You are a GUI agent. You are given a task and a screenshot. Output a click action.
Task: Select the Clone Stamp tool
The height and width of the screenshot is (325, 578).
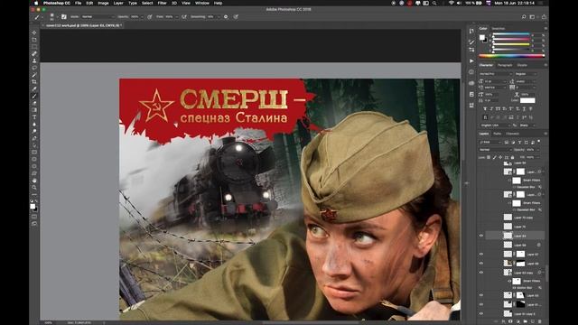coord(34,60)
